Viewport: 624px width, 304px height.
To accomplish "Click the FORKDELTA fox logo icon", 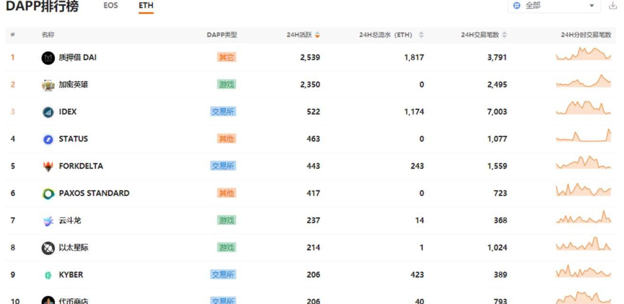I will click(x=48, y=166).
